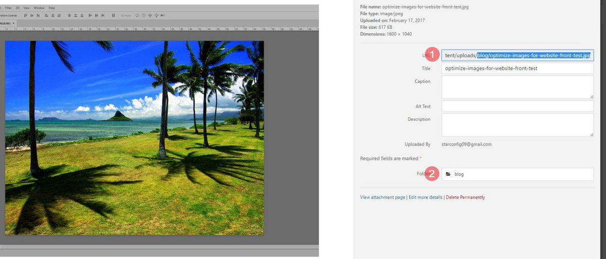Click Align right edges icon
The image size is (606, 259).
[x=59, y=16]
